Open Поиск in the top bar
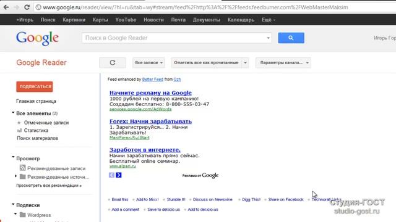Screen dimensions: 396x222 click(48, 20)
